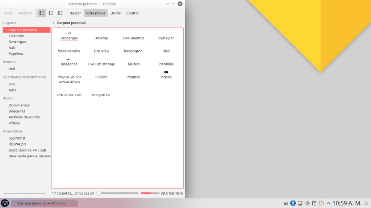
Task: Switch to Details view mode
Action: [60, 13]
